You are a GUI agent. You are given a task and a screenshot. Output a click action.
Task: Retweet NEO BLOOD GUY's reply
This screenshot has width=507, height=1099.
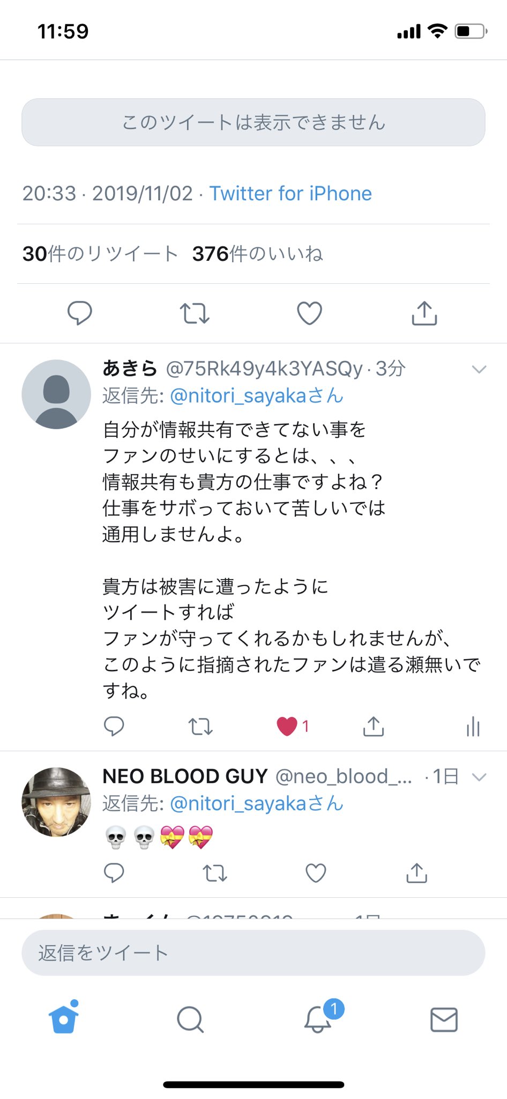[x=215, y=873]
